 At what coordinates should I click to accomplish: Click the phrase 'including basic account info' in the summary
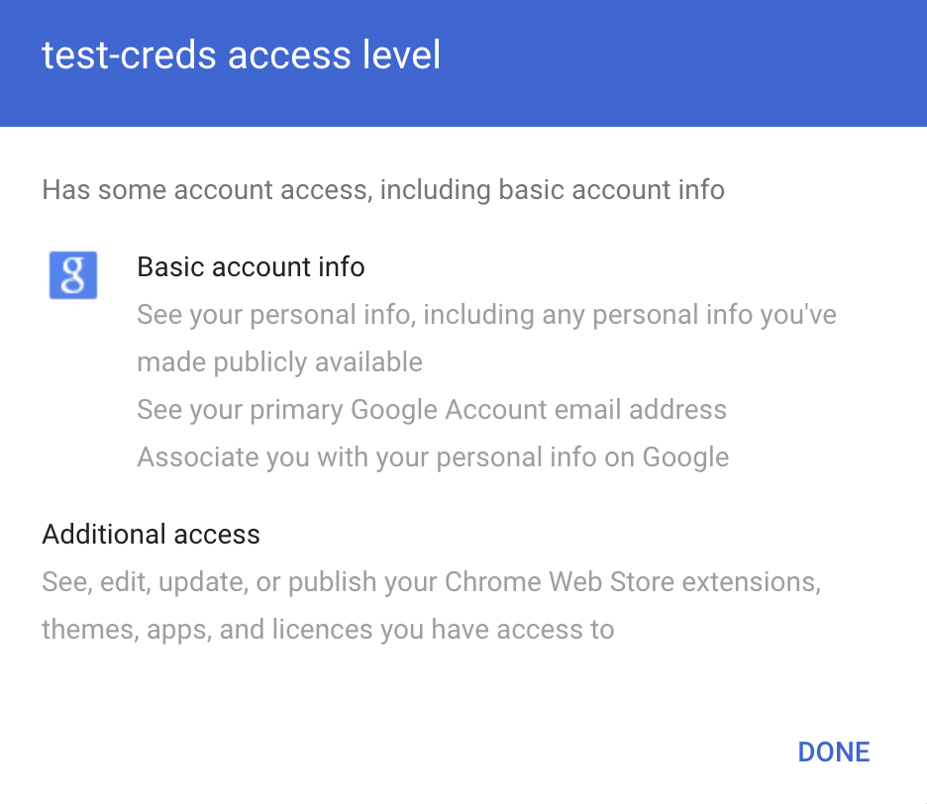(552, 188)
